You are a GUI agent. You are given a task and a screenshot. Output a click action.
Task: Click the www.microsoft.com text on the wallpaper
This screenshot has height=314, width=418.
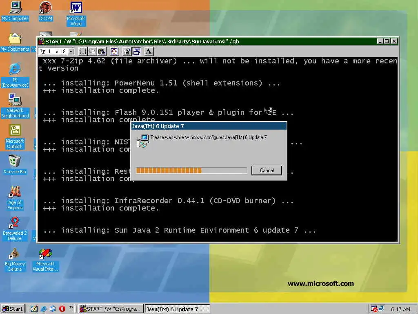click(321, 284)
